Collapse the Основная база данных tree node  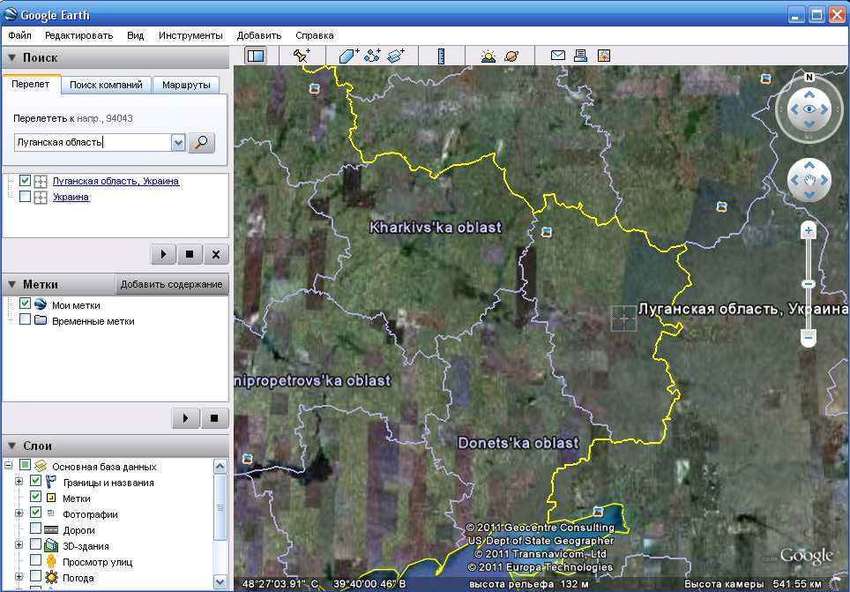click(x=8, y=466)
